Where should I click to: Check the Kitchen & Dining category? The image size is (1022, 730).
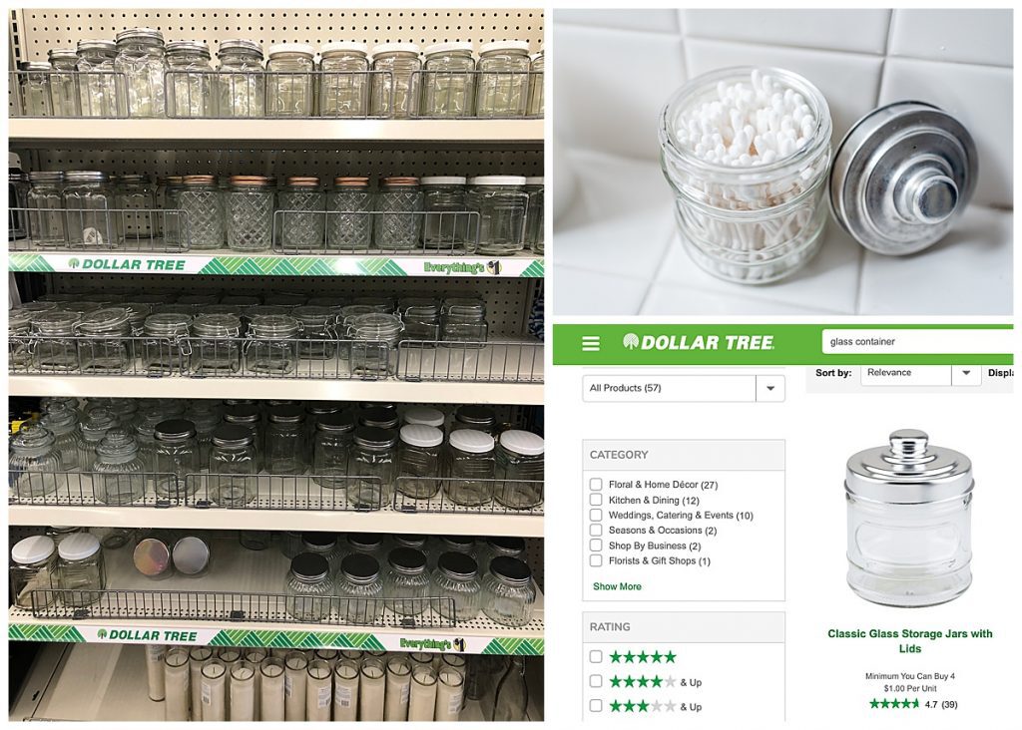596,500
